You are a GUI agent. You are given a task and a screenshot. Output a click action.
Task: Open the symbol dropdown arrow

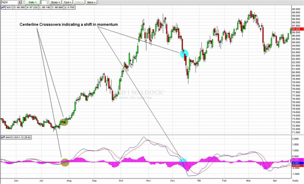click(x=20, y=3)
